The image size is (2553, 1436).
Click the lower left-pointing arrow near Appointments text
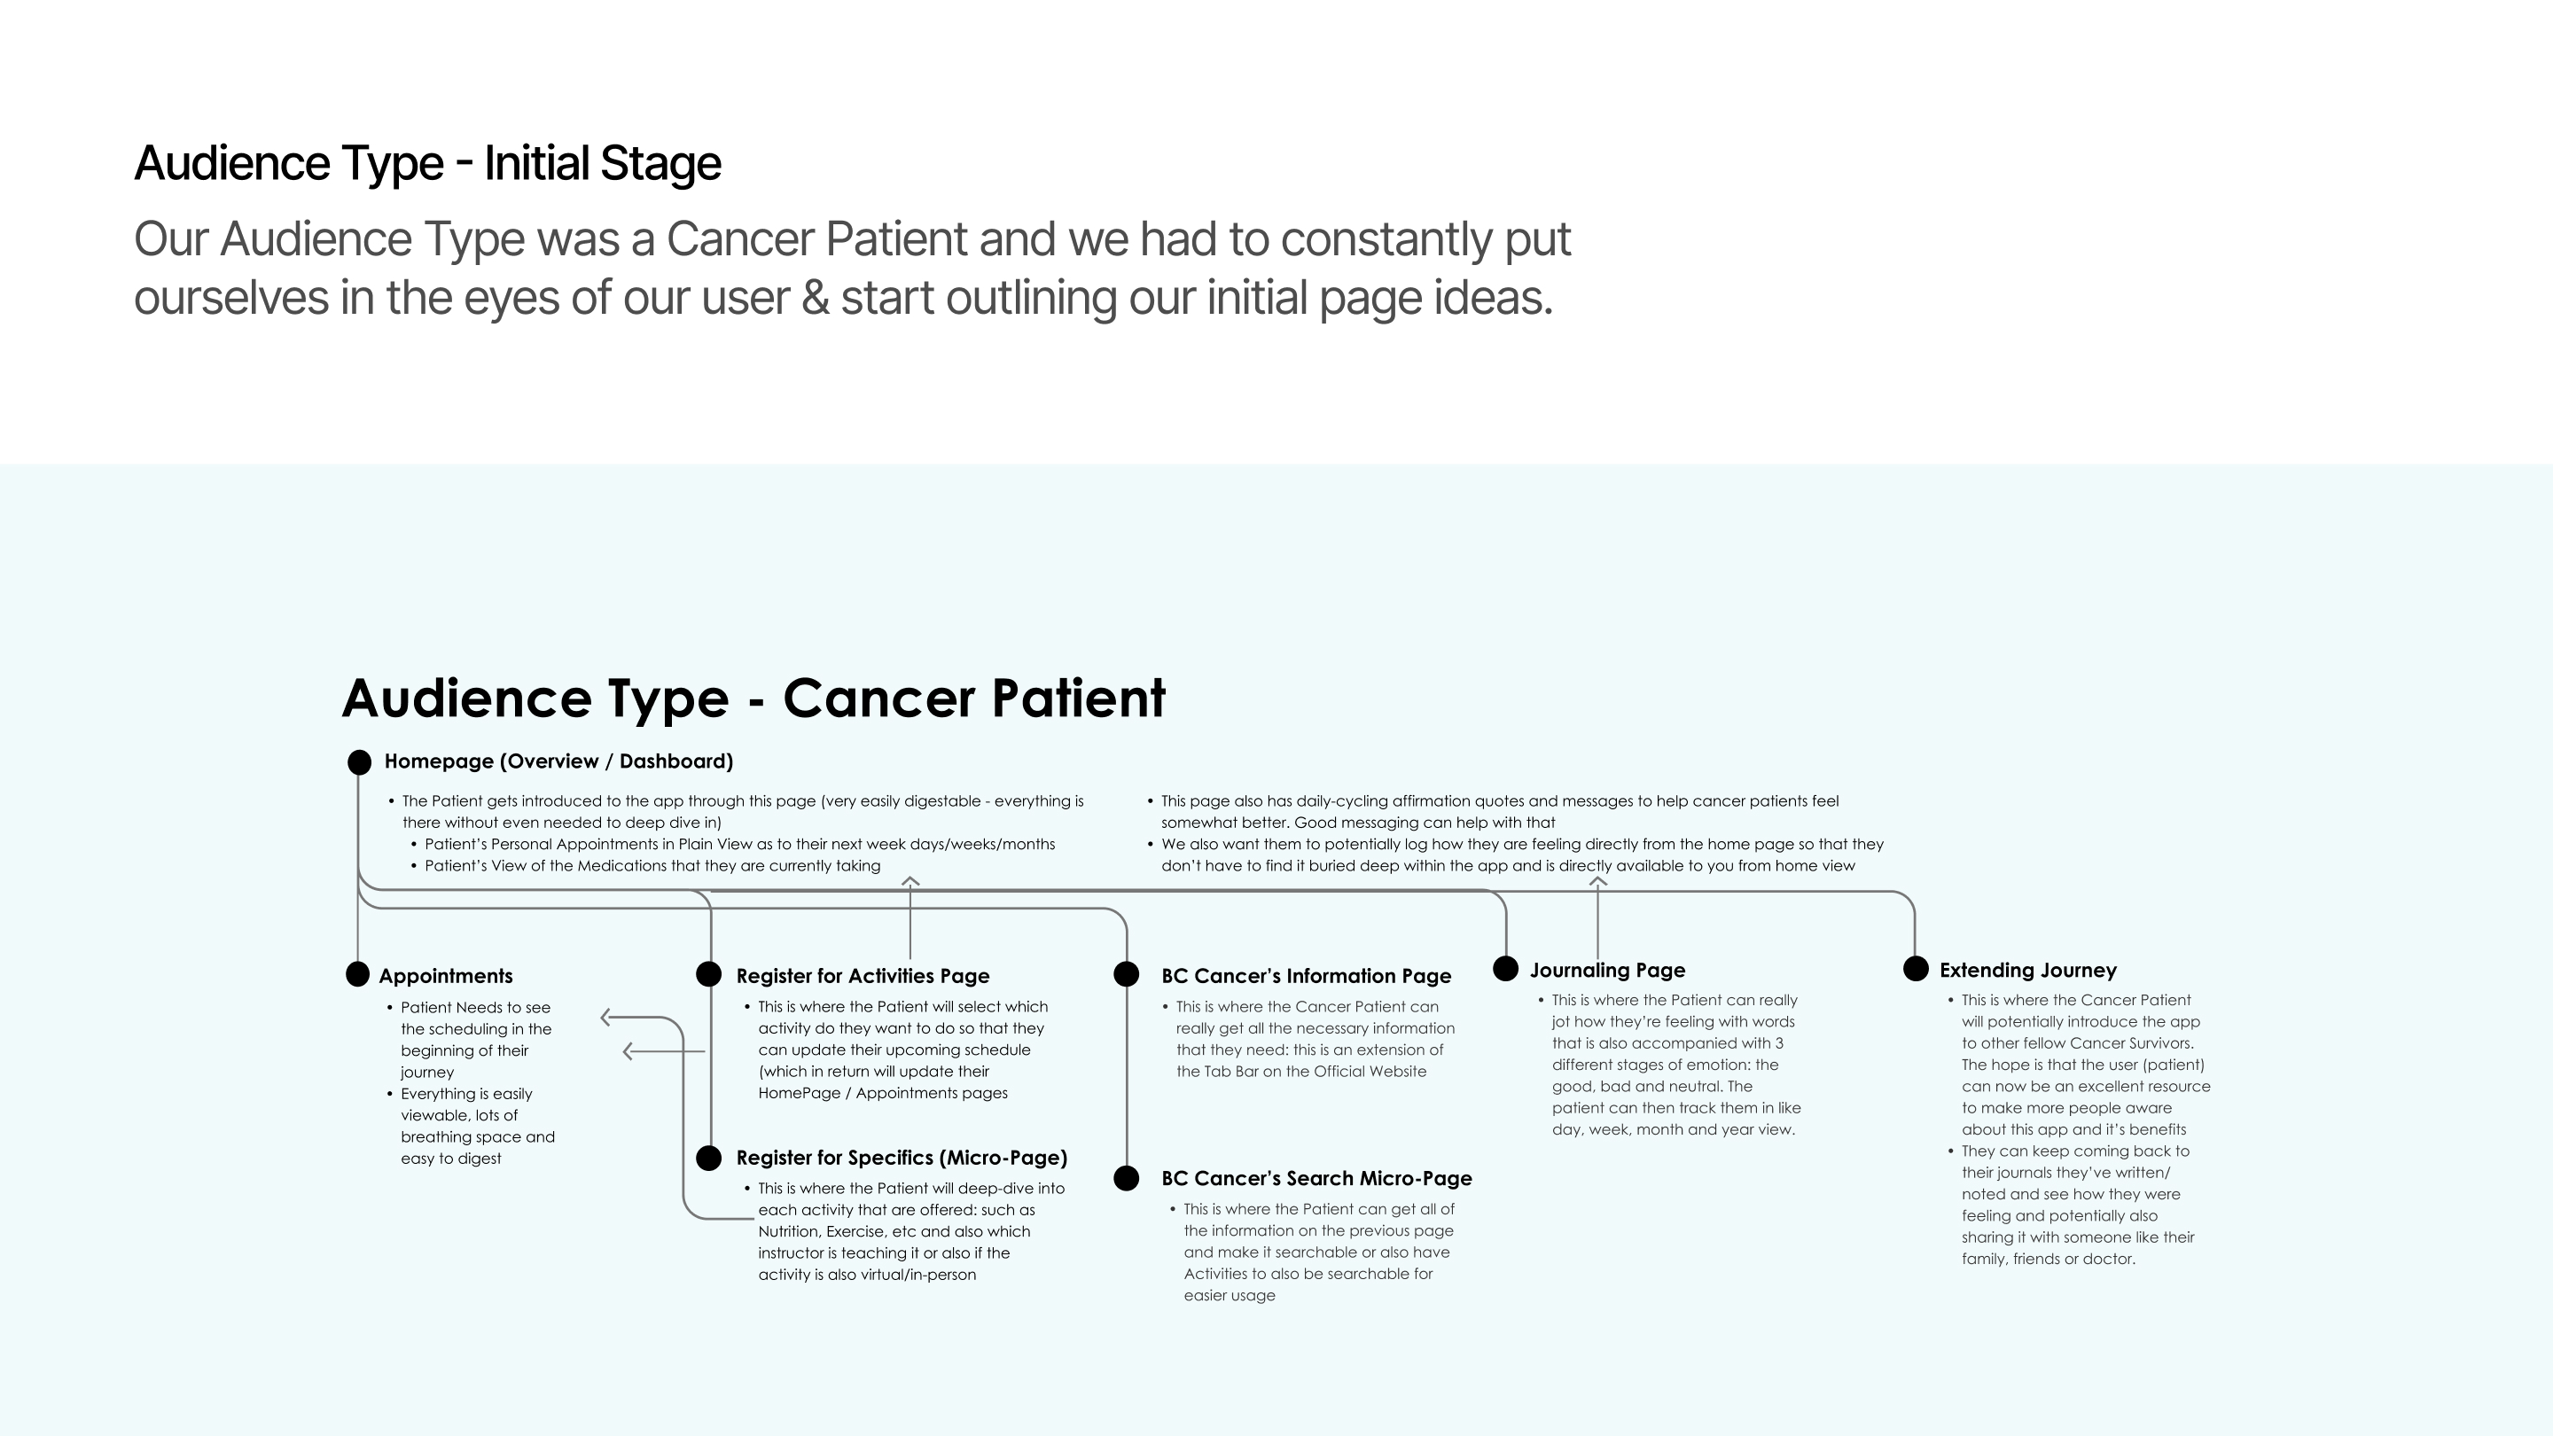coord(628,1050)
